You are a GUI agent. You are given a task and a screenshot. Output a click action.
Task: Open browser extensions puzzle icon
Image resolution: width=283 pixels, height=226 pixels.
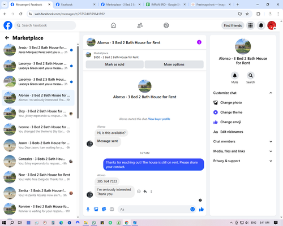coord(258,14)
